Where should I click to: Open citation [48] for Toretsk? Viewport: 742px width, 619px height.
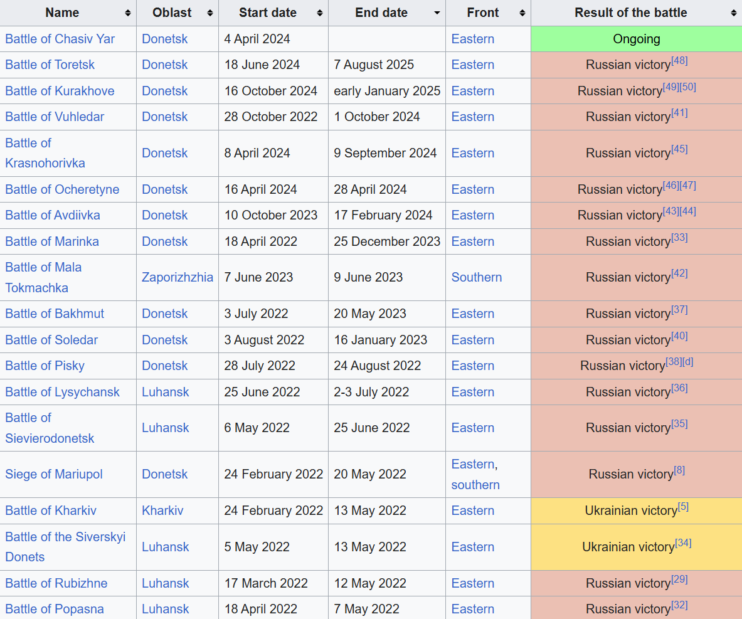tap(679, 61)
